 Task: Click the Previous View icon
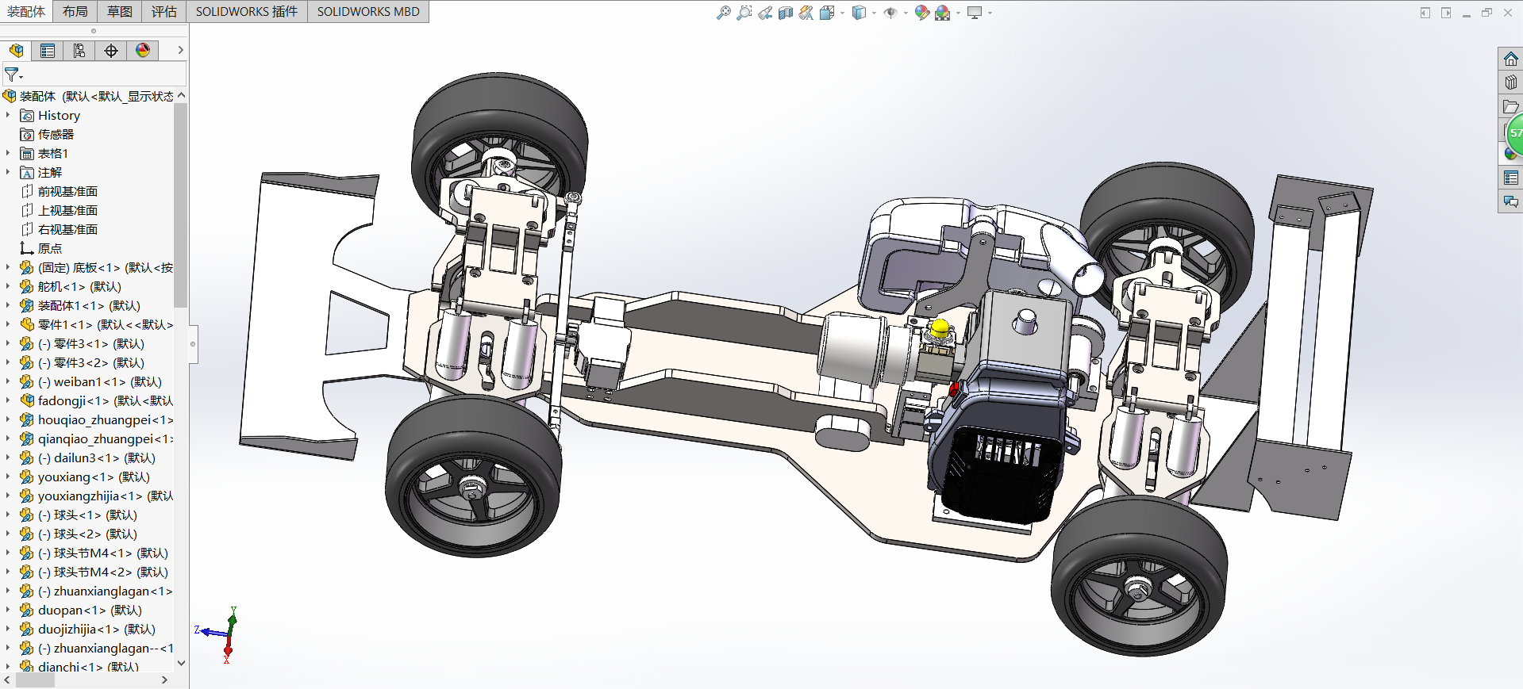click(765, 13)
